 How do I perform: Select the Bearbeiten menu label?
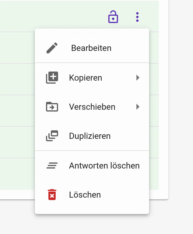coord(91,48)
